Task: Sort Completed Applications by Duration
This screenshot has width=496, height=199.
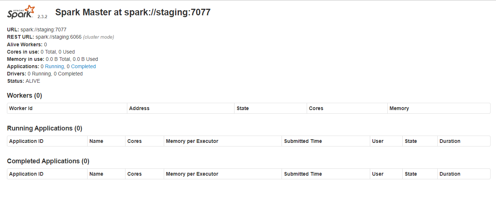Action: pos(450,174)
